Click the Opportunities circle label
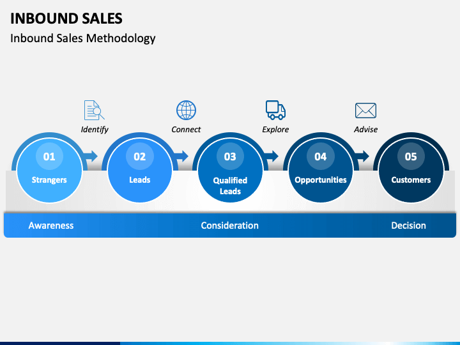Viewport: 460px width, 345px height. [320, 180]
